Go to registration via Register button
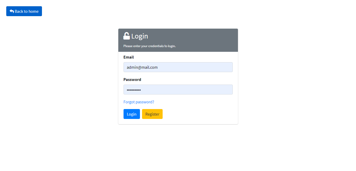 [152, 114]
